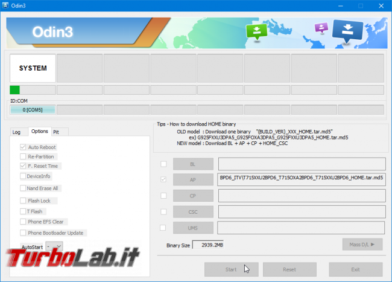Screen dimensions: 392x282
Task: Click the BL file button
Action: click(x=193, y=164)
